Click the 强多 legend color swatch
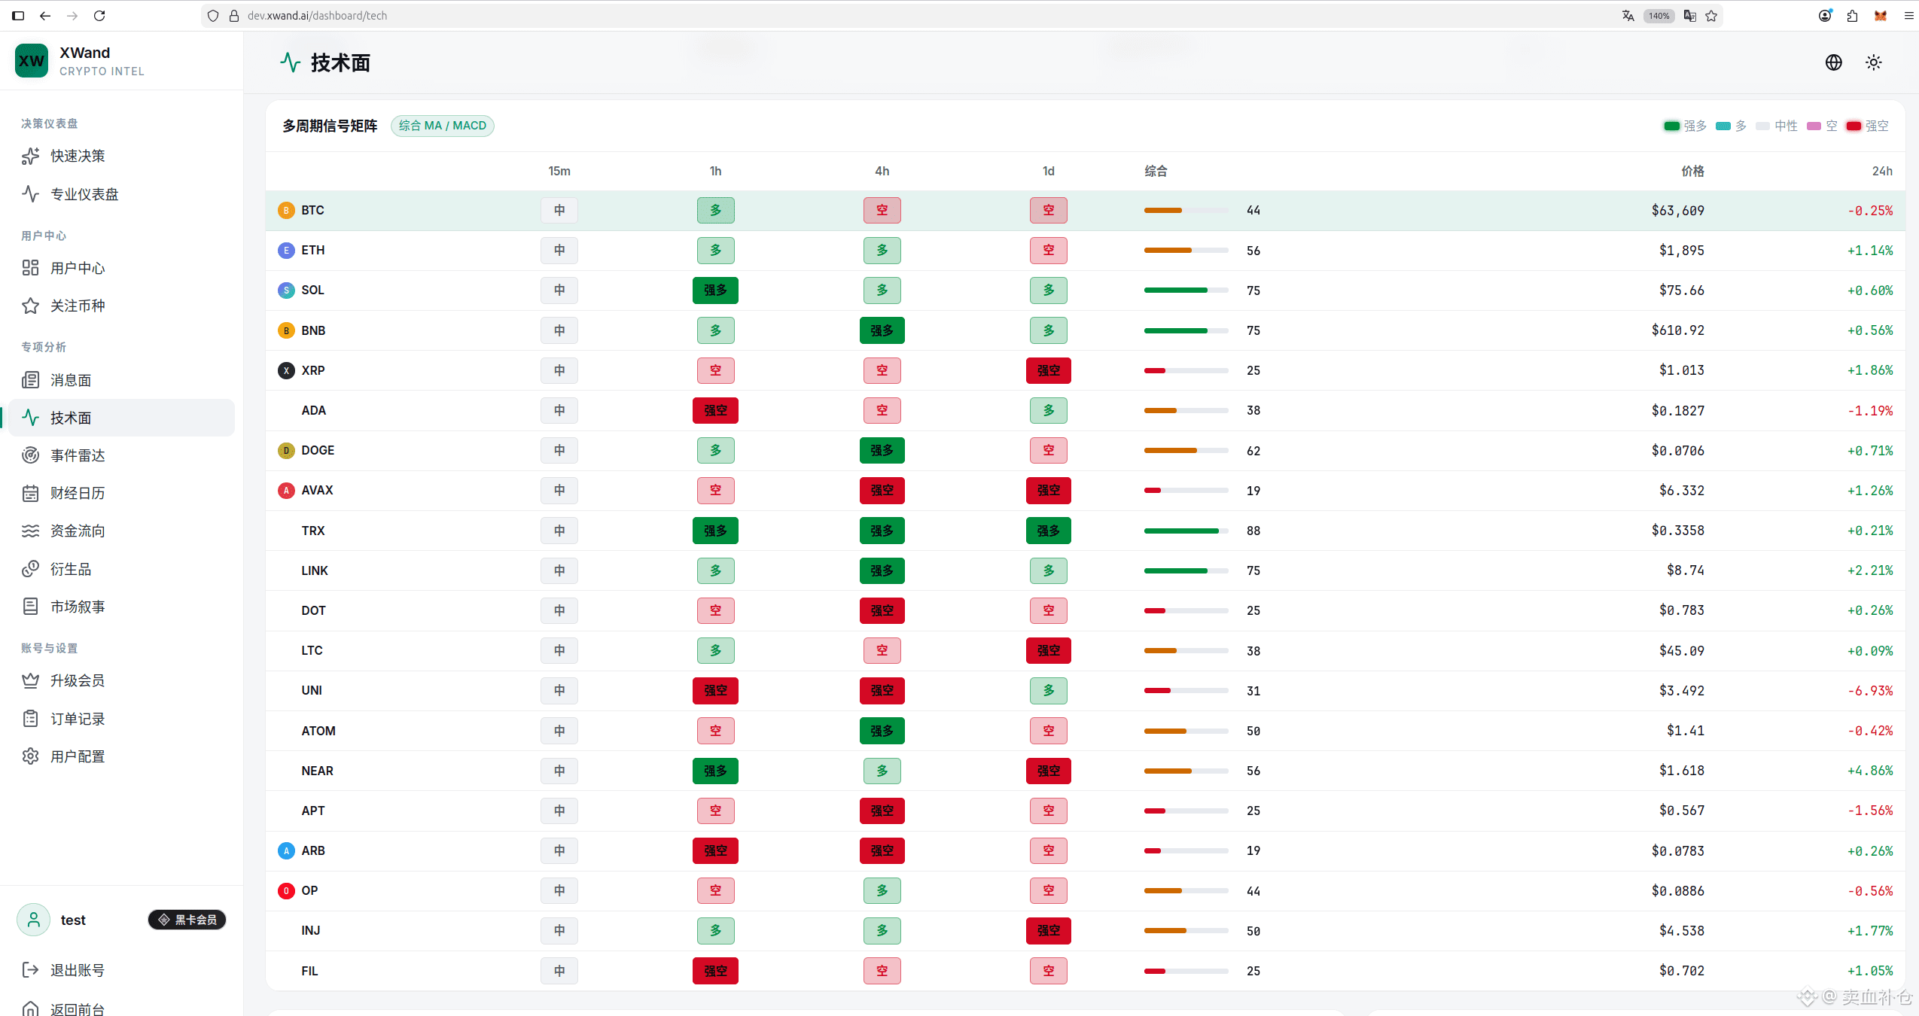1919x1016 pixels. 1671,126
